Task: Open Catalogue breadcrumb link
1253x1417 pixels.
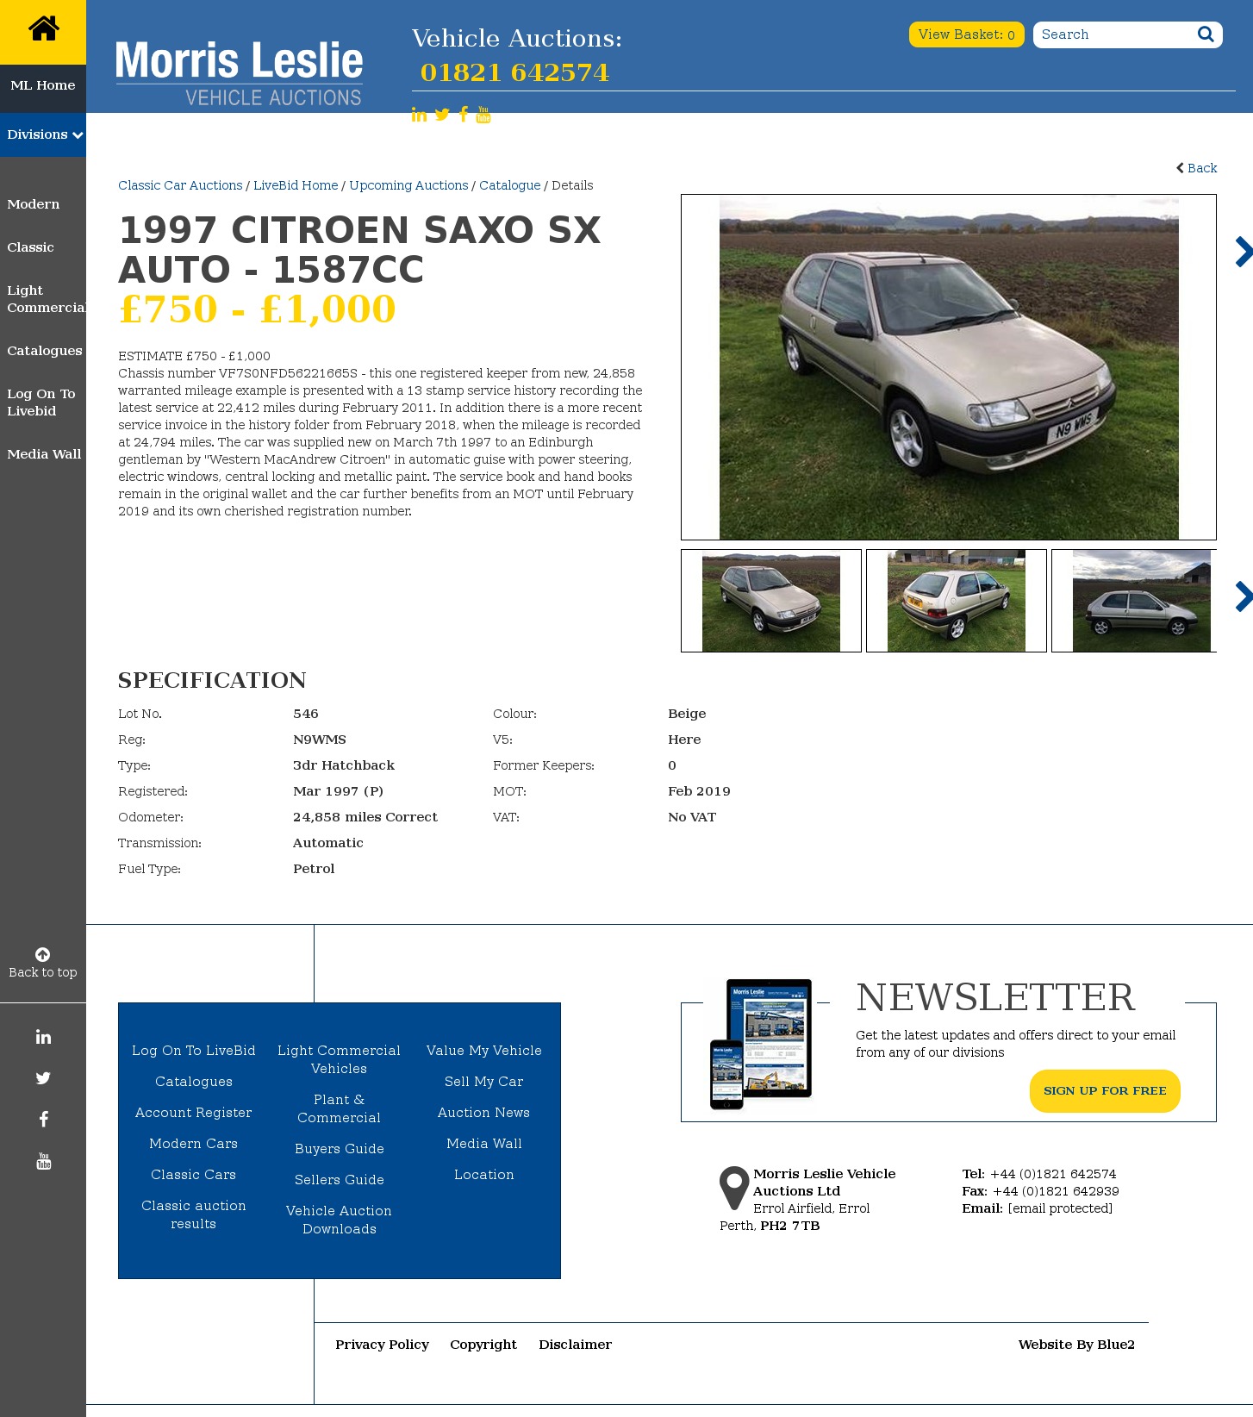Action: pyautogui.click(x=510, y=185)
